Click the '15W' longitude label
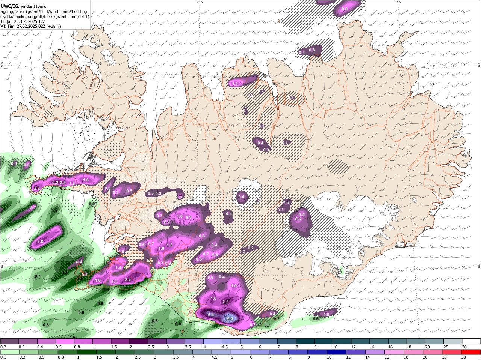Viewport: 481px width, 360px height. click(398, 2)
